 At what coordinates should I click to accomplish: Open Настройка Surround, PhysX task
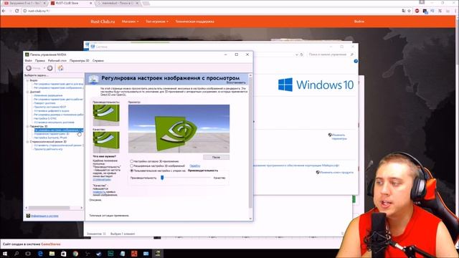[x=50, y=138]
